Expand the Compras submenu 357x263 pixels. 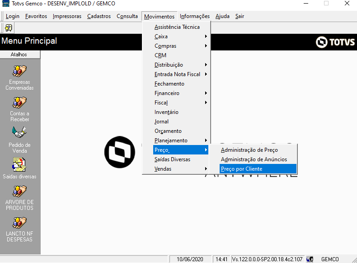181,46
